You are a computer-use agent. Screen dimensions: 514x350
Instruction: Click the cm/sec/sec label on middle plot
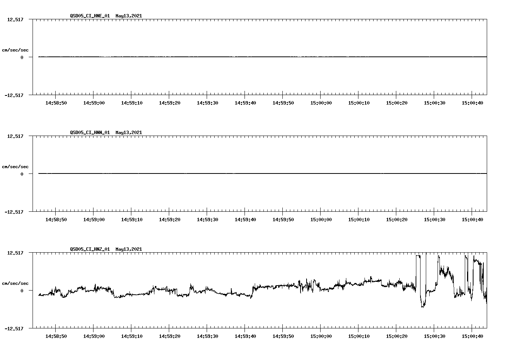pos(16,166)
